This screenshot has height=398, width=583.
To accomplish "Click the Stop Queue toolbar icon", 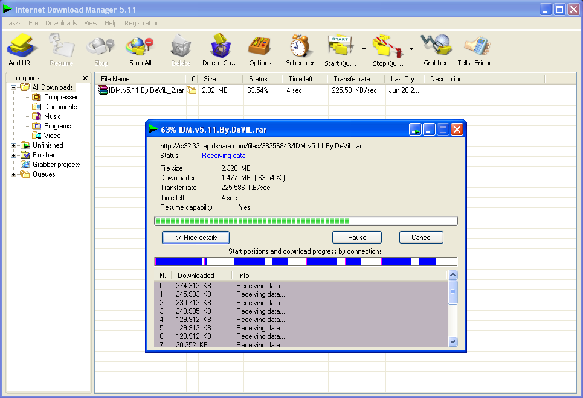I will (388, 49).
